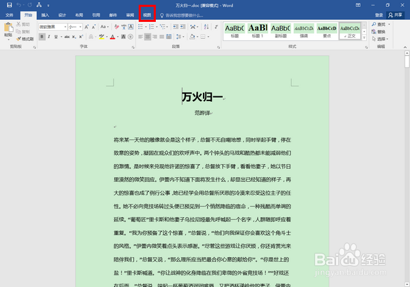The width and height of the screenshot is (410, 287).
Task: Align the text to the left
Action: [141, 37]
